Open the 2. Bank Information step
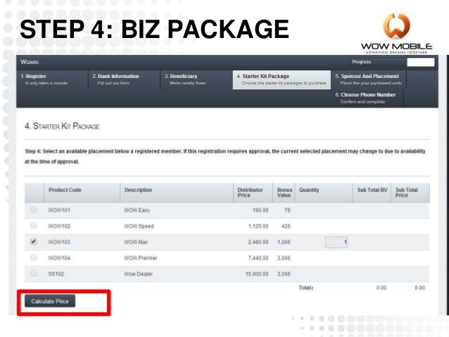The image size is (449, 337). 124,80
